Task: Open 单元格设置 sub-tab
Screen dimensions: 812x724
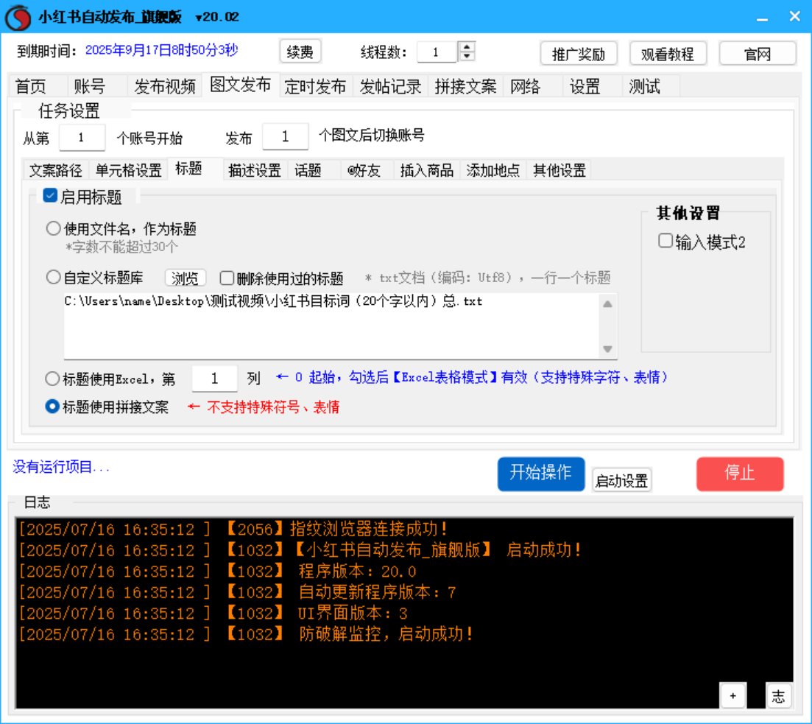Action: click(128, 170)
